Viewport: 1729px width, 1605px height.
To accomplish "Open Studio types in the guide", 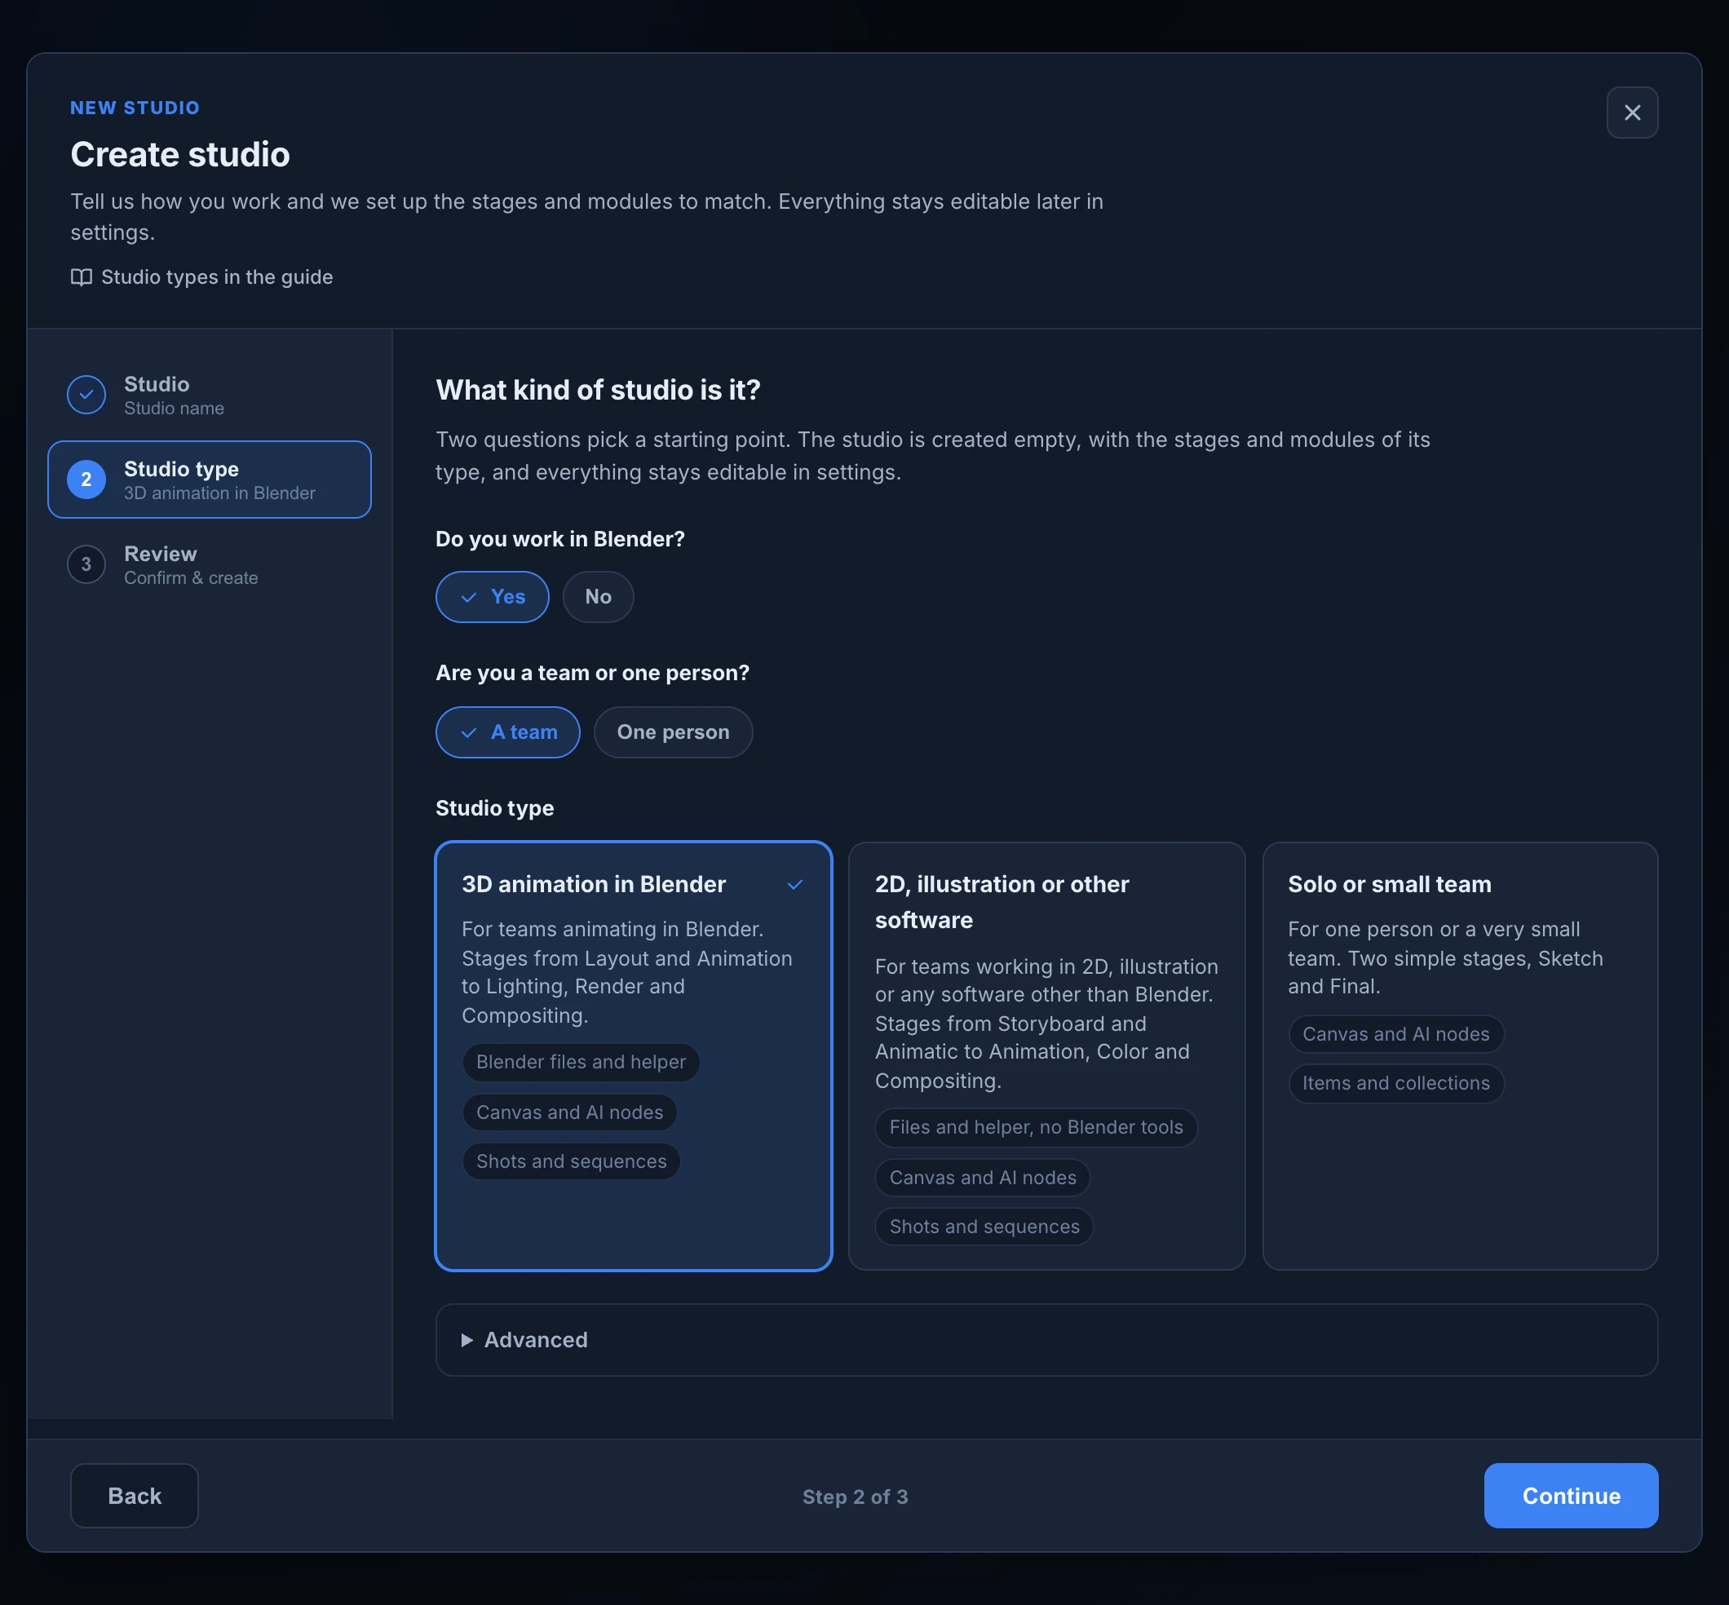I will coord(201,277).
